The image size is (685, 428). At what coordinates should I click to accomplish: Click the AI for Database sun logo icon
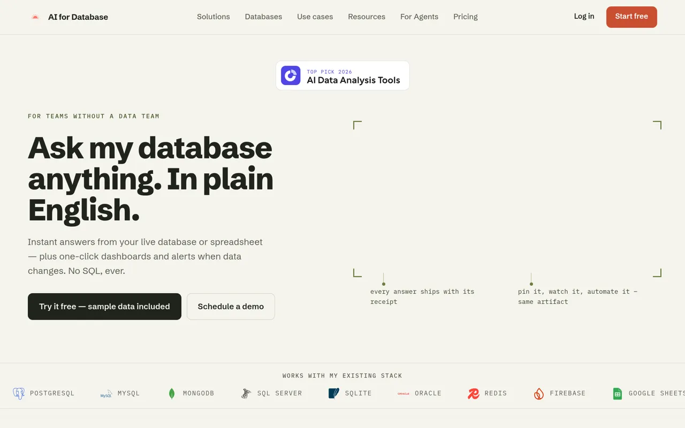tap(35, 17)
